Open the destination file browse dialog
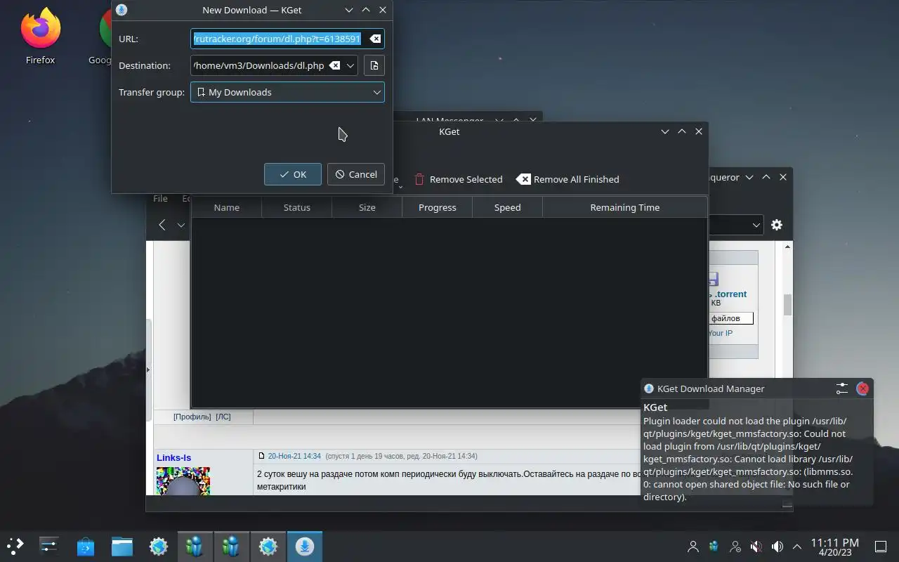The width and height of the screenshot is (899, 562). [374, 65]
